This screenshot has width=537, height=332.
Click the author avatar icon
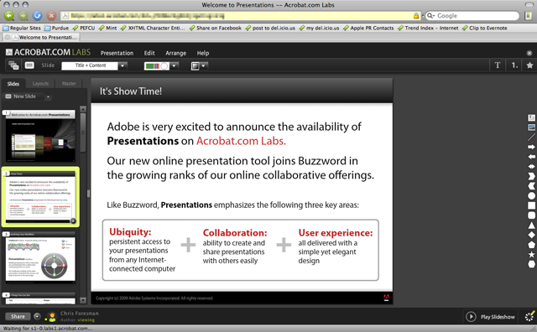point(51,317)
